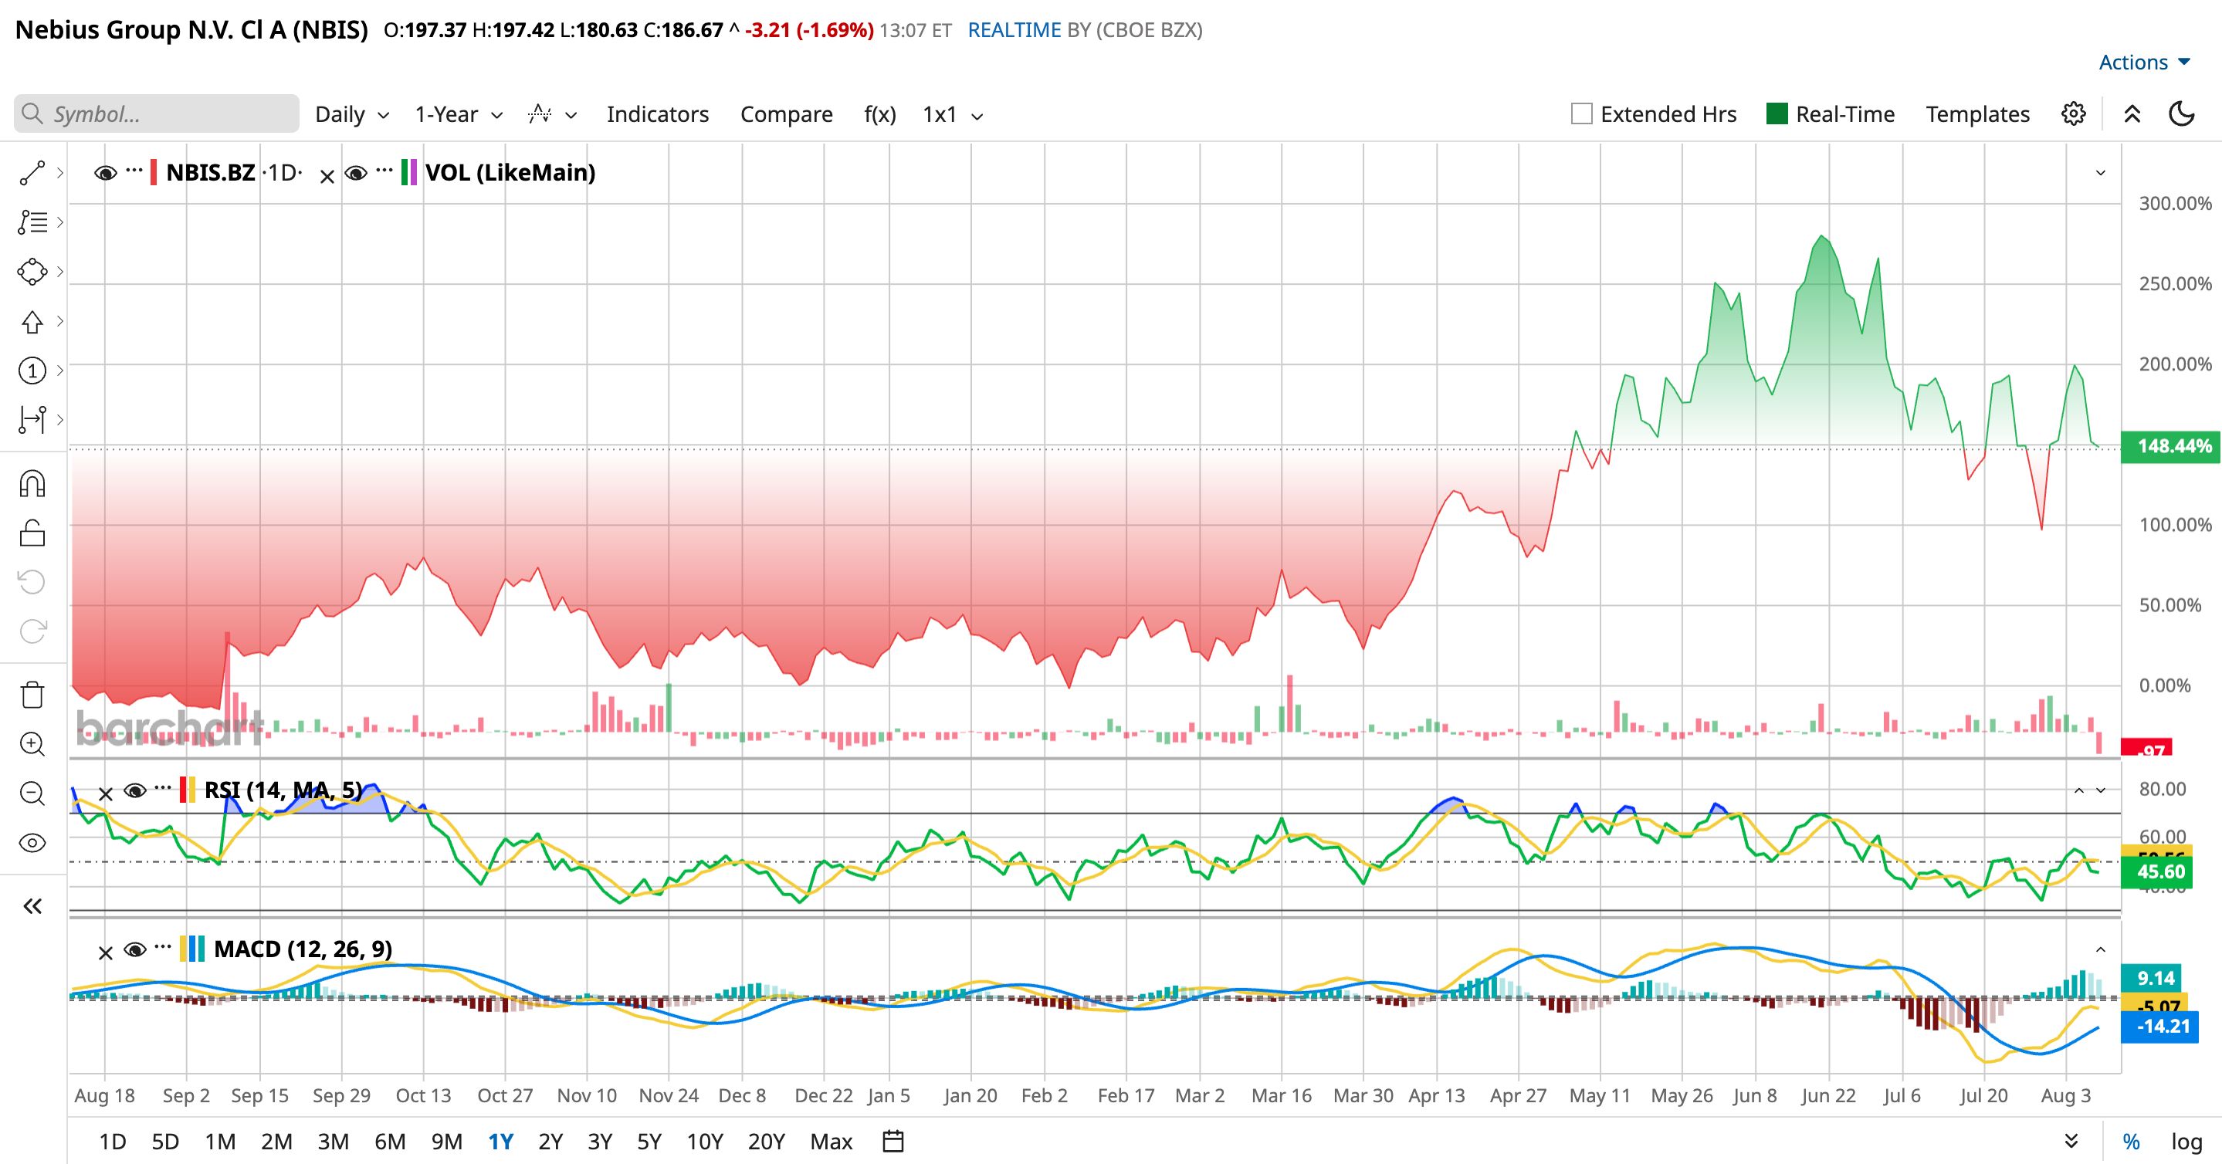Zoom in using the magnifier plus icon

[x=32, y=744]
